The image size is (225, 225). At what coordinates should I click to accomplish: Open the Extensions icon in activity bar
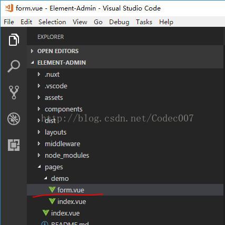click(14, 145)
